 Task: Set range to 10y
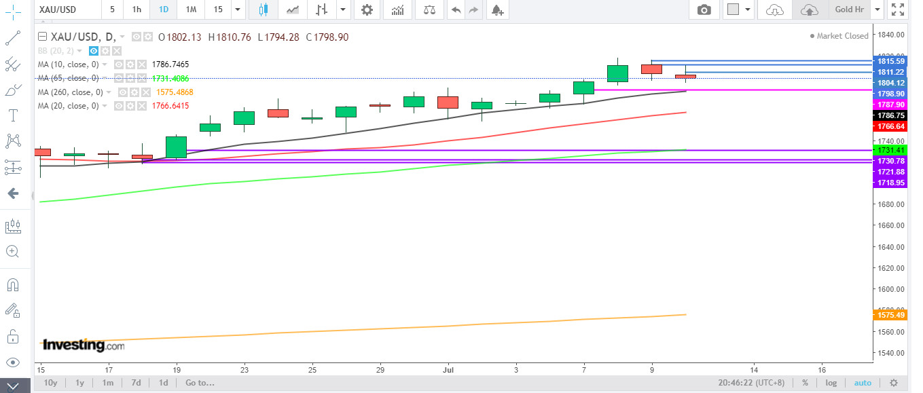click(x=50, y=383)
